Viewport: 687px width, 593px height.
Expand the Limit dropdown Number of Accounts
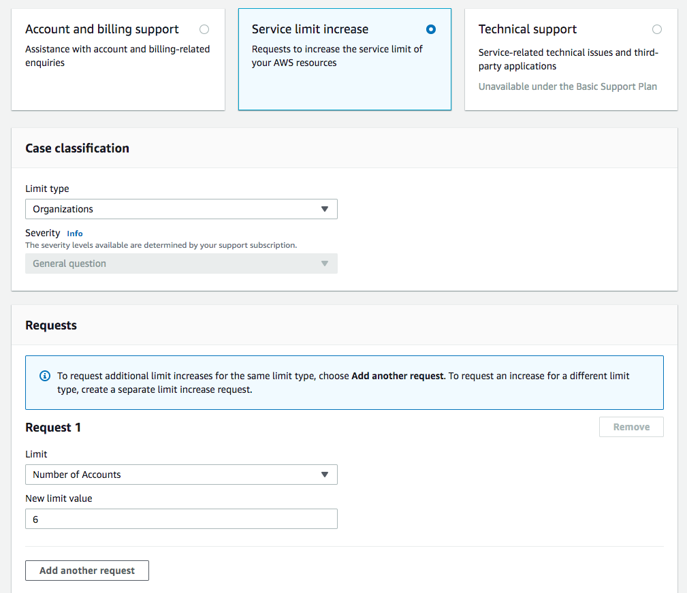(x=181, y=475)
